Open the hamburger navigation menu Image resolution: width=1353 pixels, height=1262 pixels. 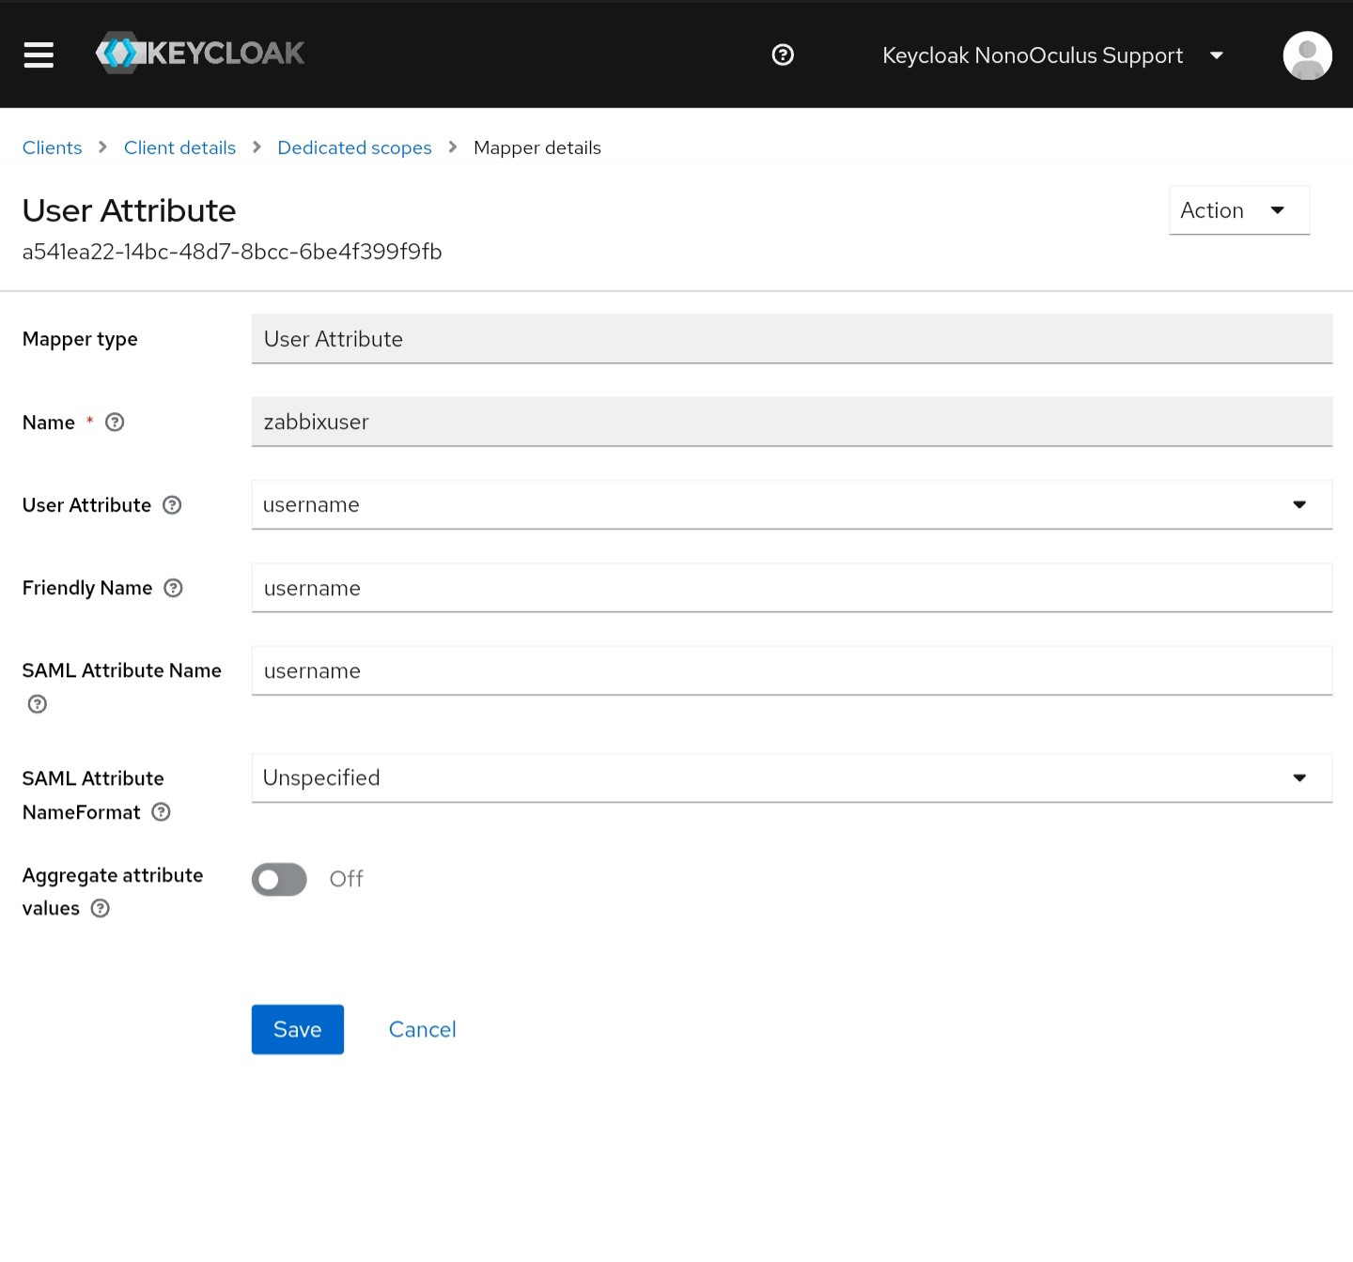click(39, 54)
